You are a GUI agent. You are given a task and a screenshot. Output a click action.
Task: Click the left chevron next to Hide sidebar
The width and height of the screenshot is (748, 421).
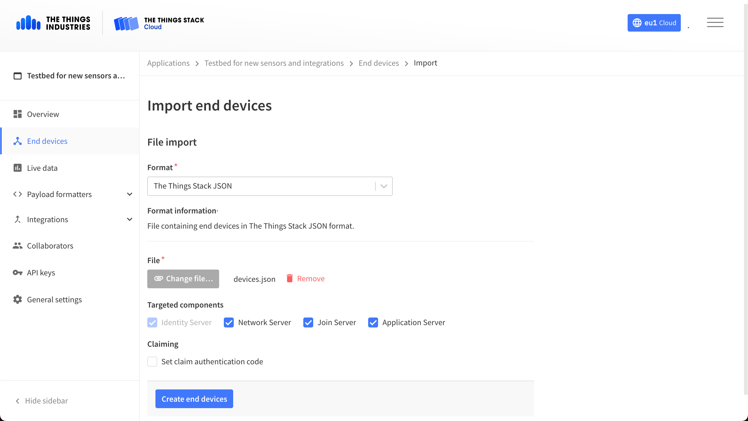18,401
